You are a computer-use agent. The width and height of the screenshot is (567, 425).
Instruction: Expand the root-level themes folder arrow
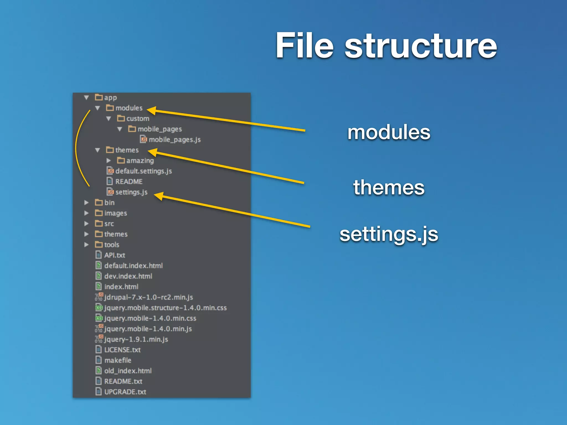86,234
